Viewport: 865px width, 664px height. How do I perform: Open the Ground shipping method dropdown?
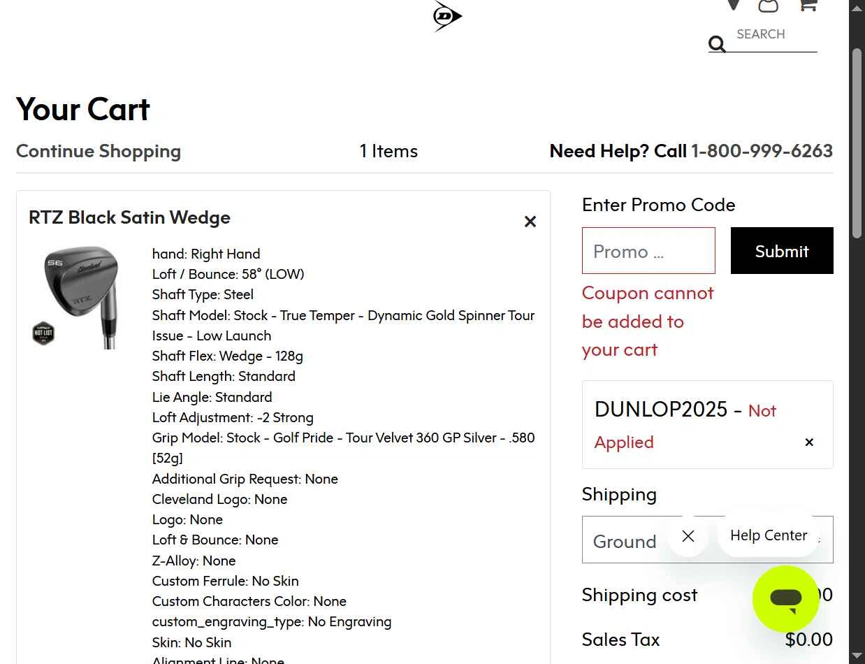(x=707, y=540)
